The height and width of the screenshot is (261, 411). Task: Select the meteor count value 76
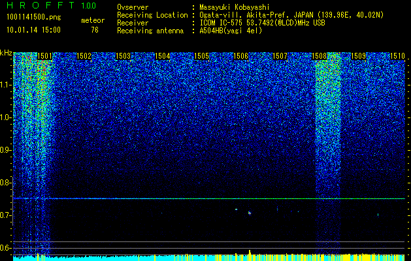pyautogui.click(x=95, y=30)
